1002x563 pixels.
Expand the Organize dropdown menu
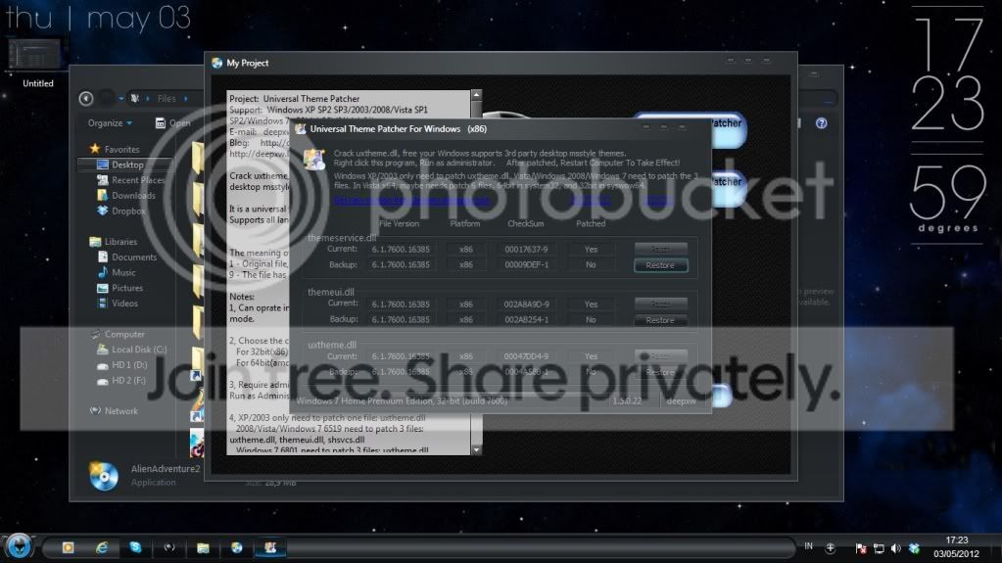(x=110, y=122)
